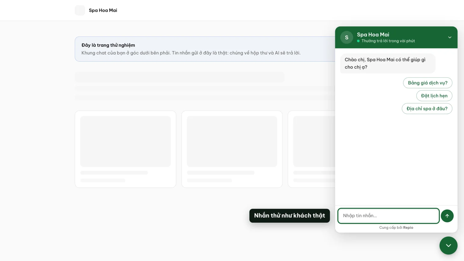Click the "Khung chat của bạn ở góc dưới" notice text
The height and width of the screenshot is (261, 464).
click(x=191, y=53)
